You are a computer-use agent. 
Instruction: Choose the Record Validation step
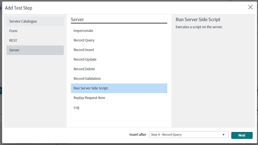(x=119, y=78)
